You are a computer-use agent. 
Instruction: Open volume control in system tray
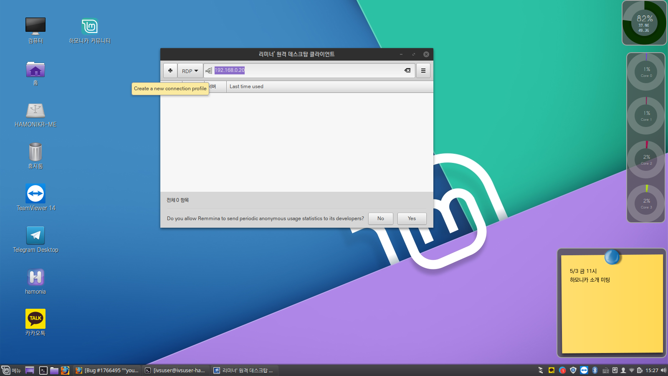[663, 370]
